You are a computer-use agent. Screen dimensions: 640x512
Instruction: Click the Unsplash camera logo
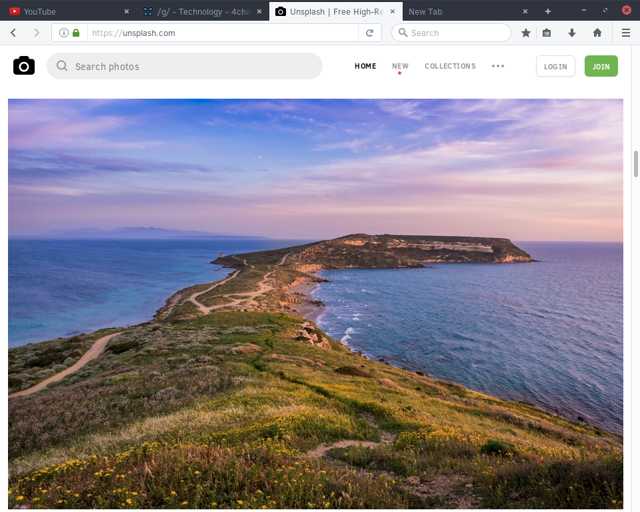coord(24,65)
